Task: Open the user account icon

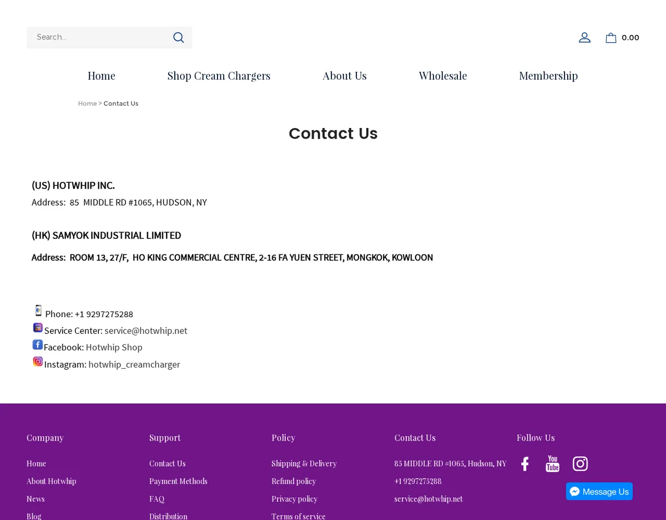Action: (x=584, y=37)
